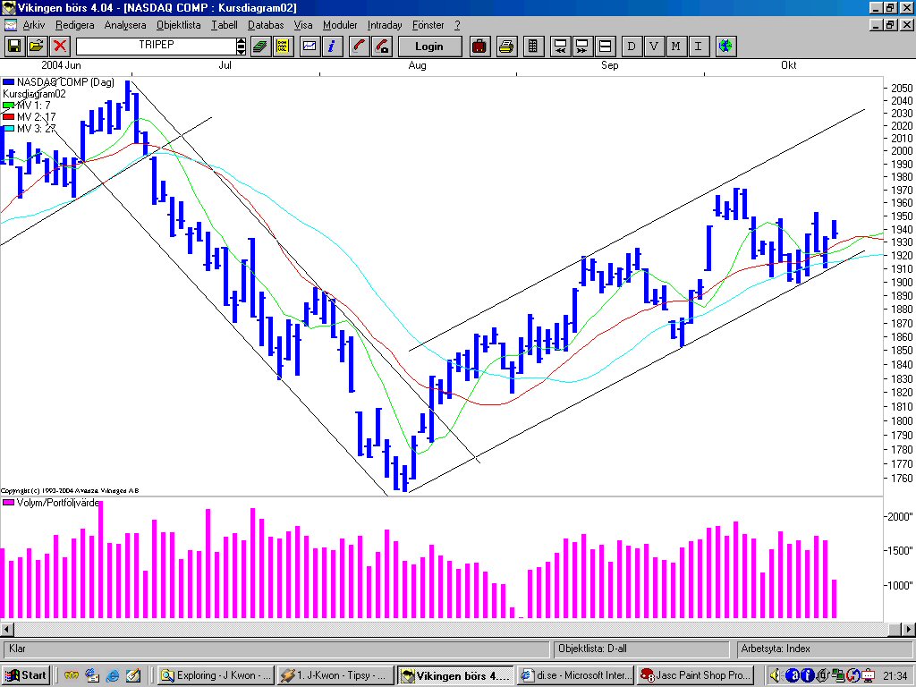Open the Intraday menu
This screenshot has height=687, width=916.
pos(385,25)
